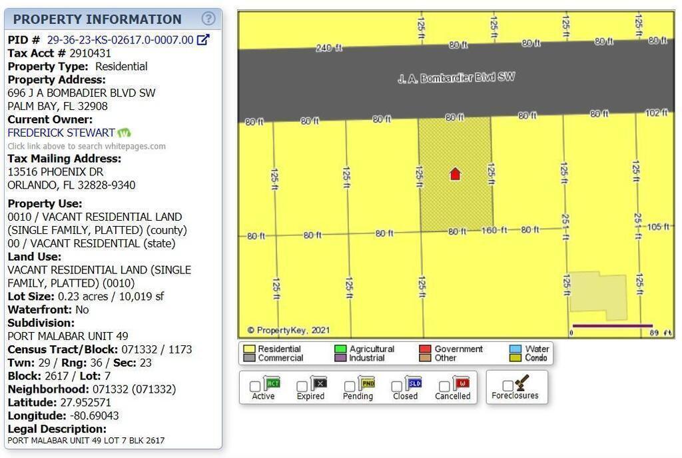Viewport: 682px width, 458px height.
Task: Click the blue SLD closed flag icon
Action: [414, 383]
